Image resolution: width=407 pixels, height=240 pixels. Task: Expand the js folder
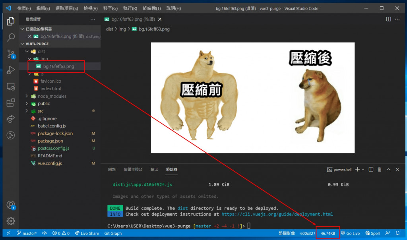tap(29, 74)
